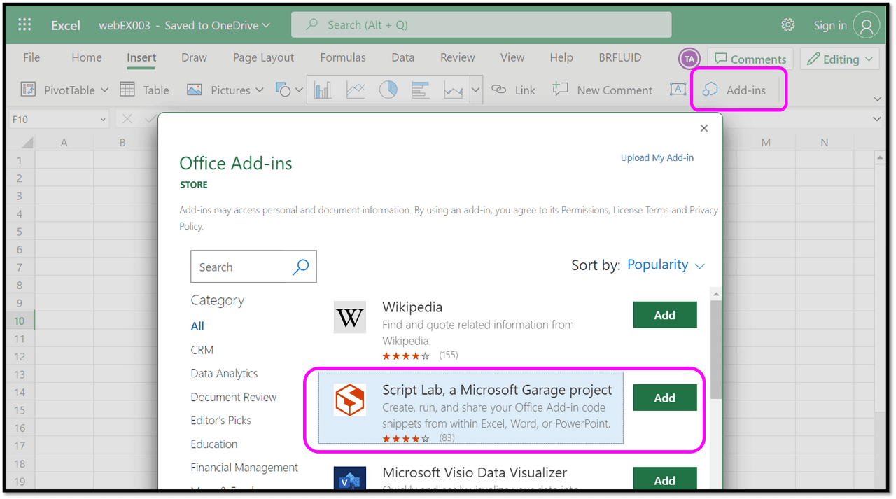
Task: Expand the ribbon display options chevron
Action: click(x=878, y=99)
